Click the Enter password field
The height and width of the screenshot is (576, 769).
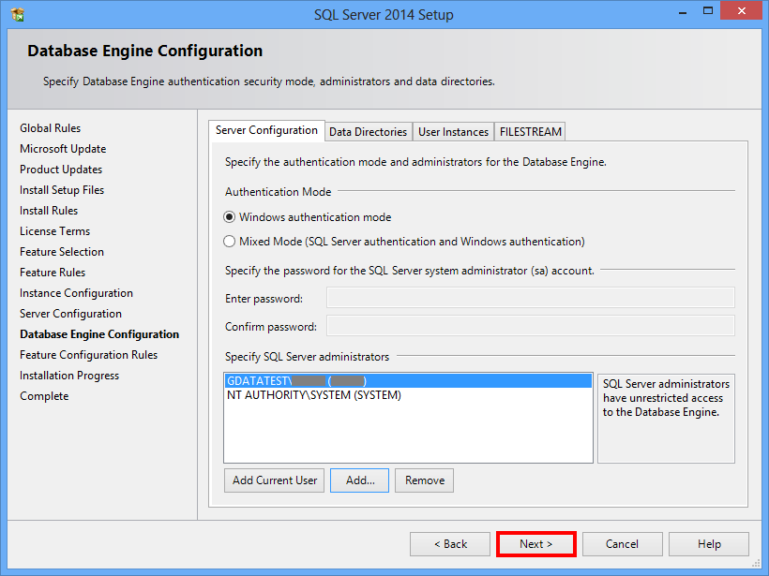531,298
